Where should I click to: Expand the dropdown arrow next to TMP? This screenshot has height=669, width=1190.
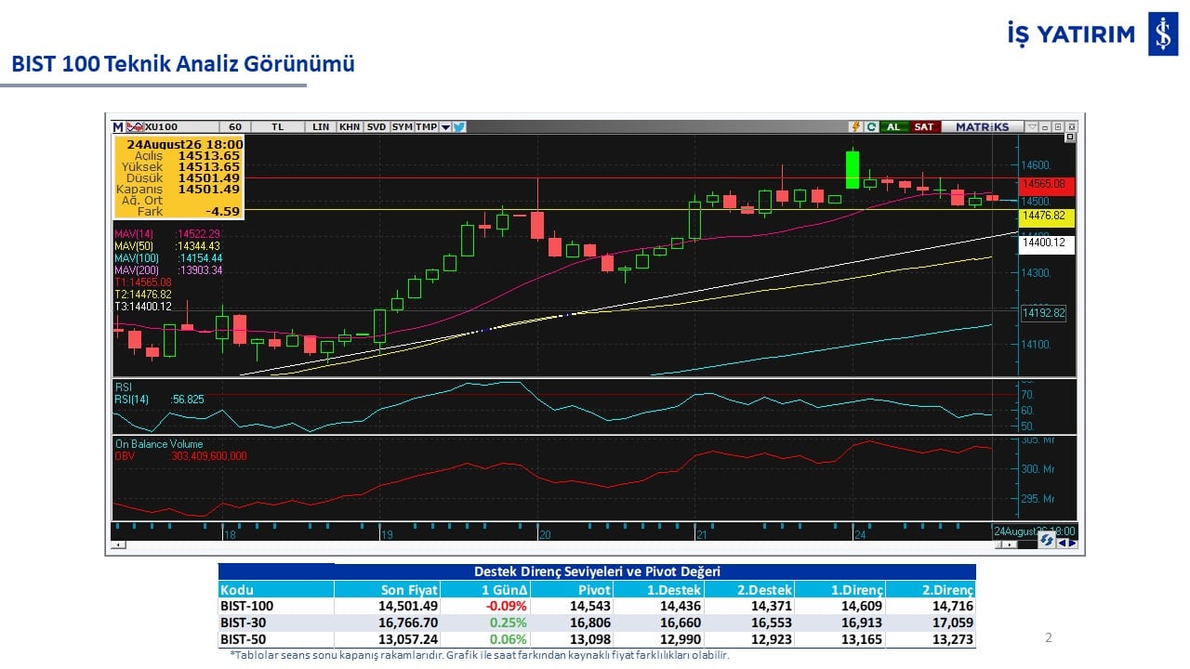[445, 126]
